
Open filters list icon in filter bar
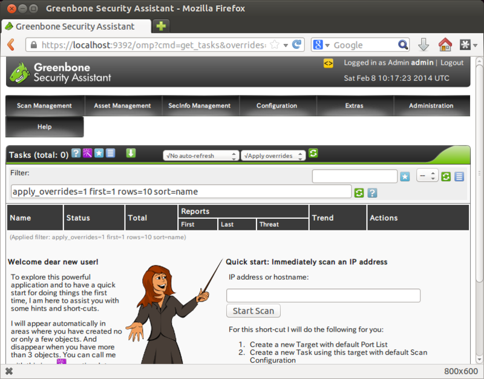coord(459,177)
